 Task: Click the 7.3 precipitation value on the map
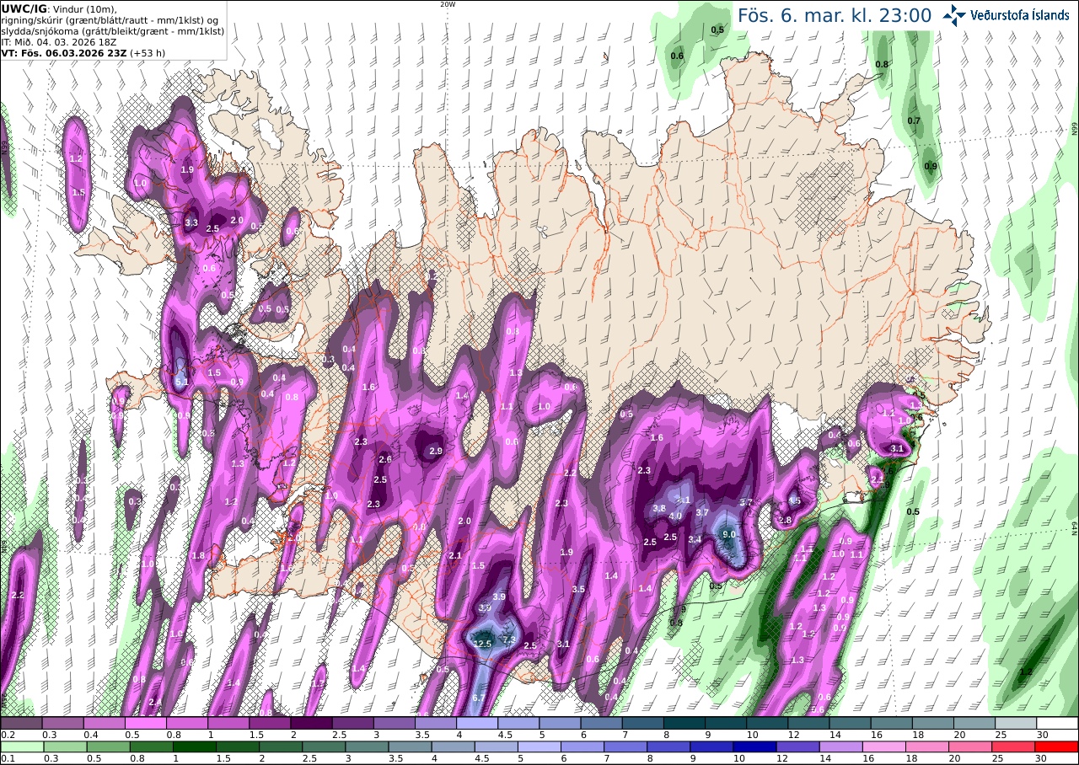(x=509, y=639)
